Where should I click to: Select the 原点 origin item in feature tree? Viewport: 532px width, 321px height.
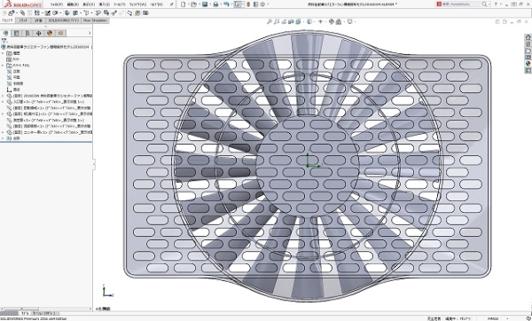coord(17,90)
